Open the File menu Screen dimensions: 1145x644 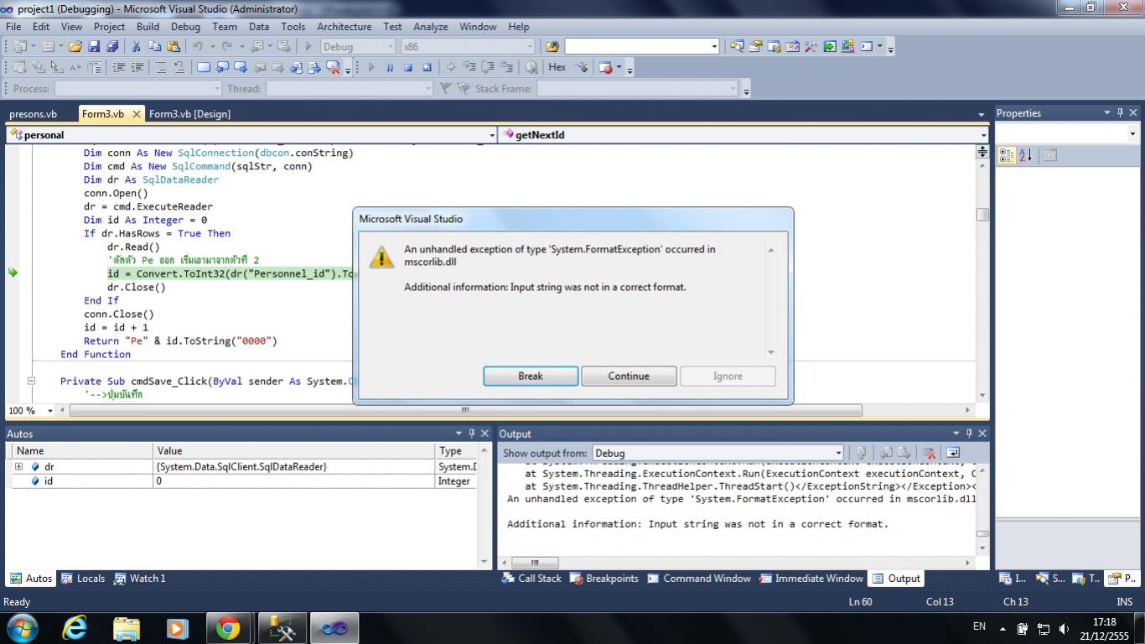(x=13, y=27)
